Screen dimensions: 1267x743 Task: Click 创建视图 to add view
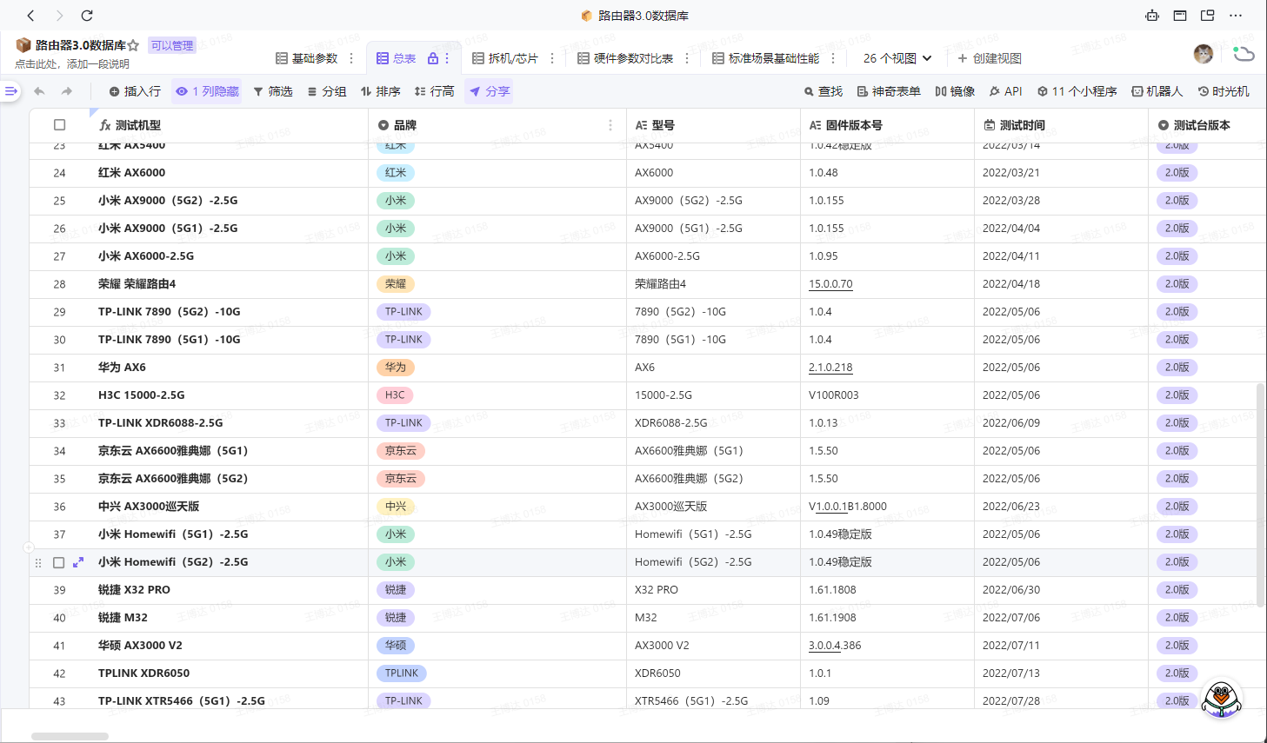tap(989, 58)
